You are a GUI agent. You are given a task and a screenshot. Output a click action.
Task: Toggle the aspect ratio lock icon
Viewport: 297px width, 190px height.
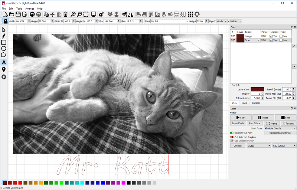tap(5, 22)
